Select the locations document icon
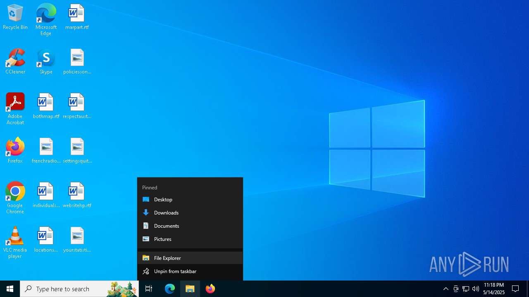The height and width of the screenshot is (297, 529). click(x=46, y=240)
